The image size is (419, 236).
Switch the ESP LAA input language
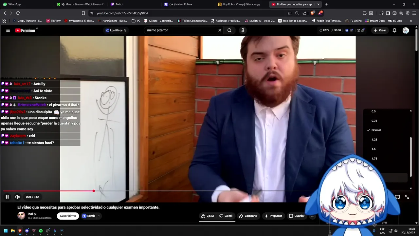pyautogui.click(x=382, y=231)
